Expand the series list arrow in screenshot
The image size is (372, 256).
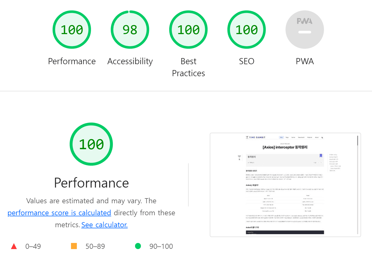click(249, 162)
